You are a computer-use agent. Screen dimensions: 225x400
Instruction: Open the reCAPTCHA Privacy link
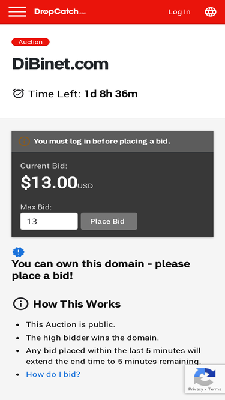pos(196,389)
